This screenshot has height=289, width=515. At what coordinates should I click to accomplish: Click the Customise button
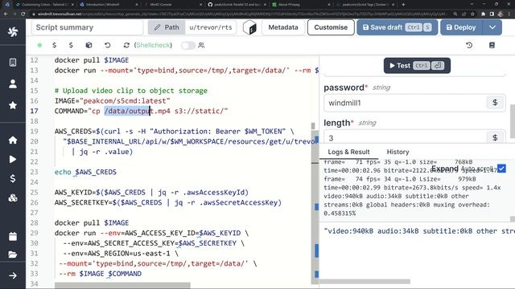[331, 27]
